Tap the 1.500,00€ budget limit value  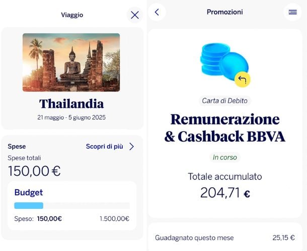[114, 219]
